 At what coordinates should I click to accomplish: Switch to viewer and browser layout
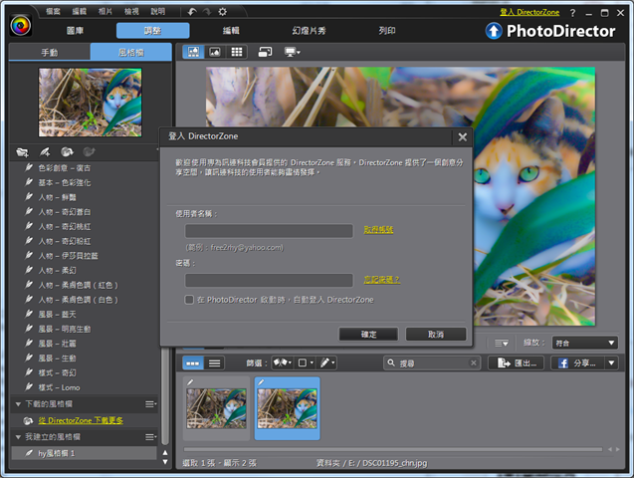click(x=193, y=52)
